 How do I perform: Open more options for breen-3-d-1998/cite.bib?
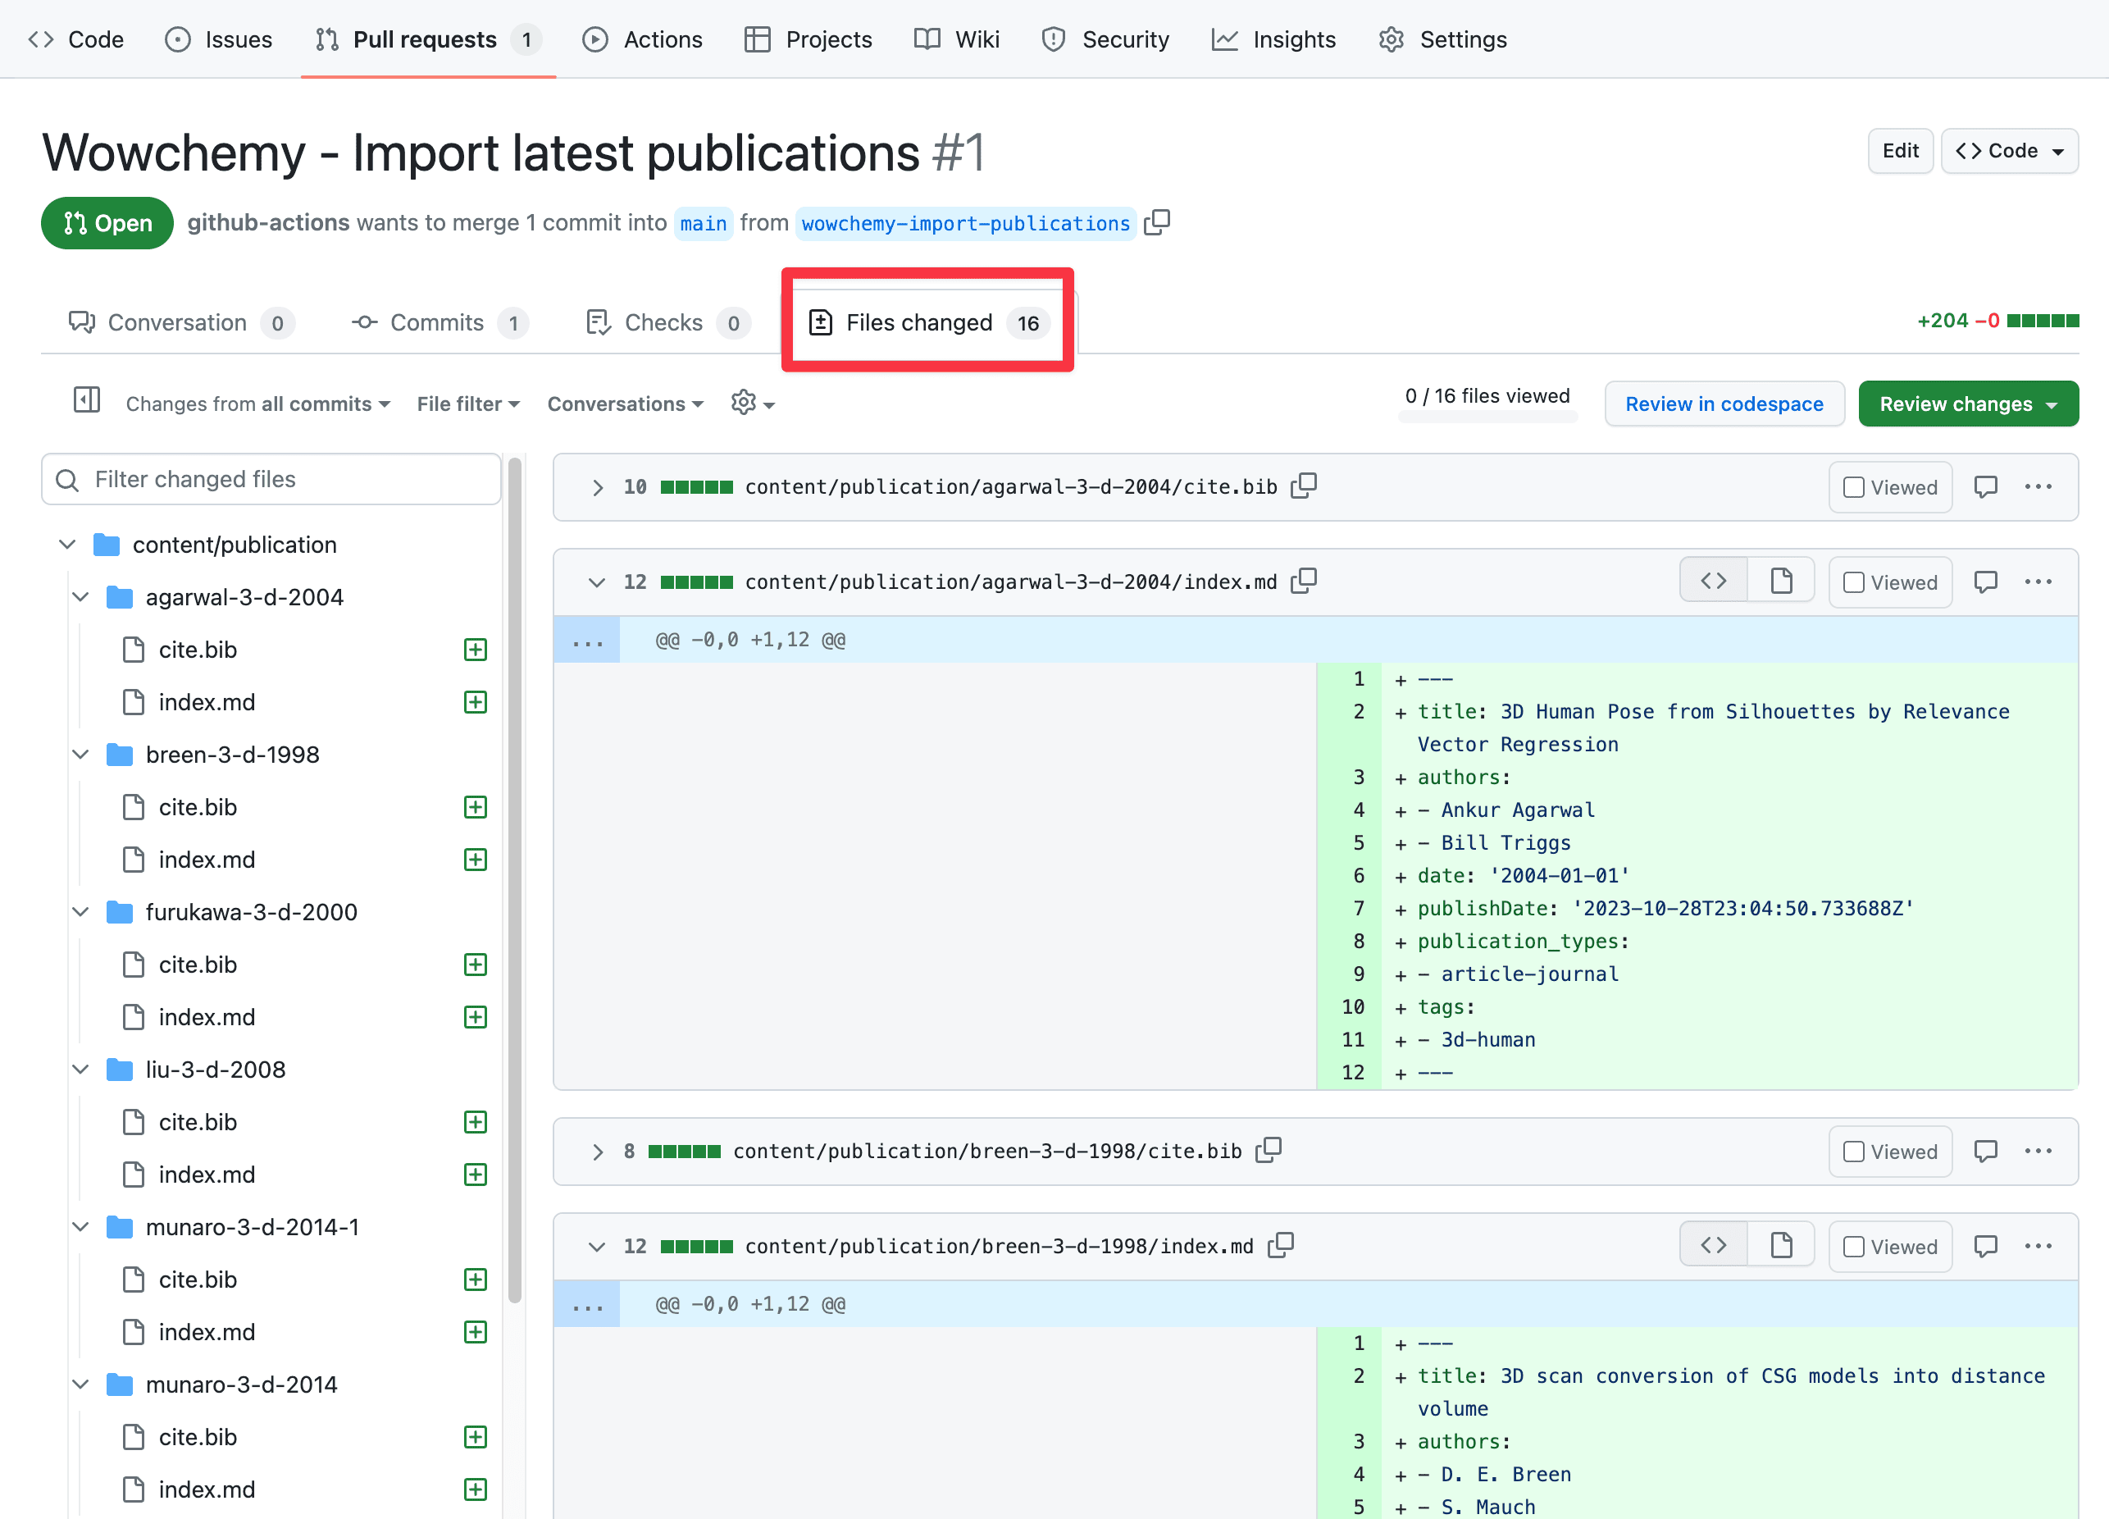click(x=2038, y=1151)
